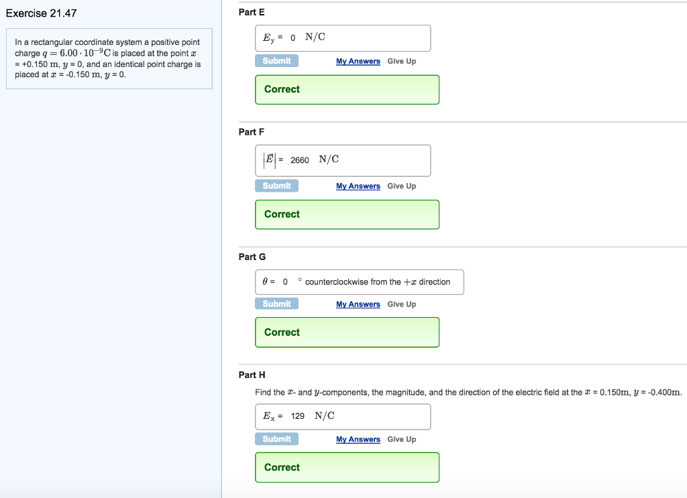Click the Exercise 21.47 title
This screenshot has height=498, width=687.
click(x=41, y=13)
